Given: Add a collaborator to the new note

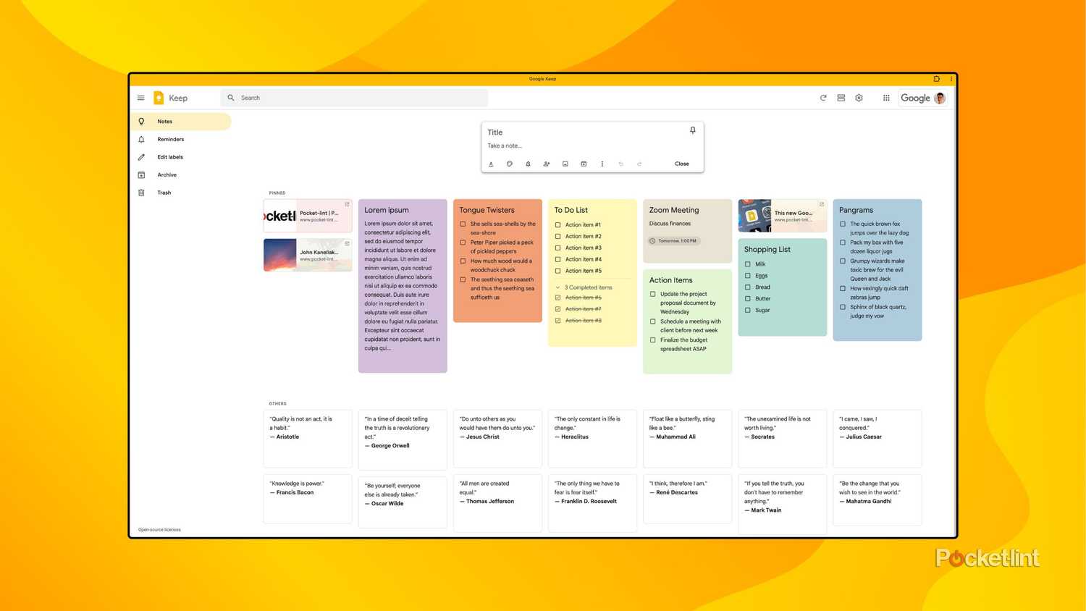Looking at the screenshot, I should (x=547, y=164).
